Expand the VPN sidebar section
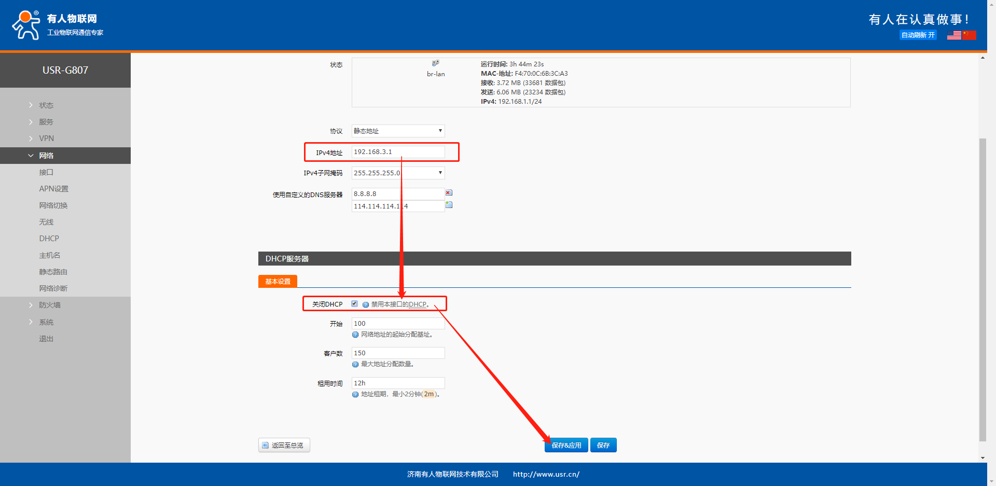Viewport: 996px width, 486px height. pyautogui.click(x=46, y=138)
